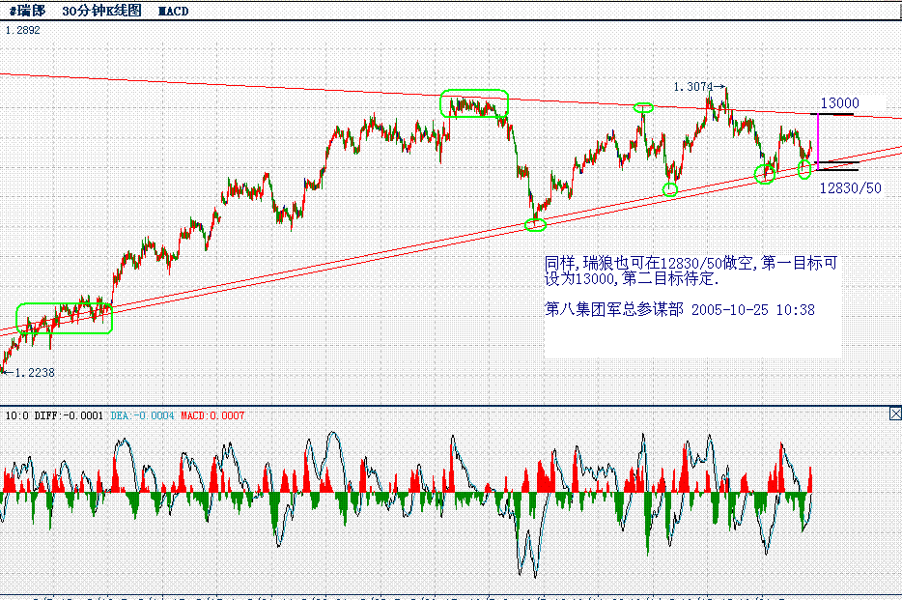Click the MACD label in title bar
This screenshot has height=600, width=902.
(173, 11)
